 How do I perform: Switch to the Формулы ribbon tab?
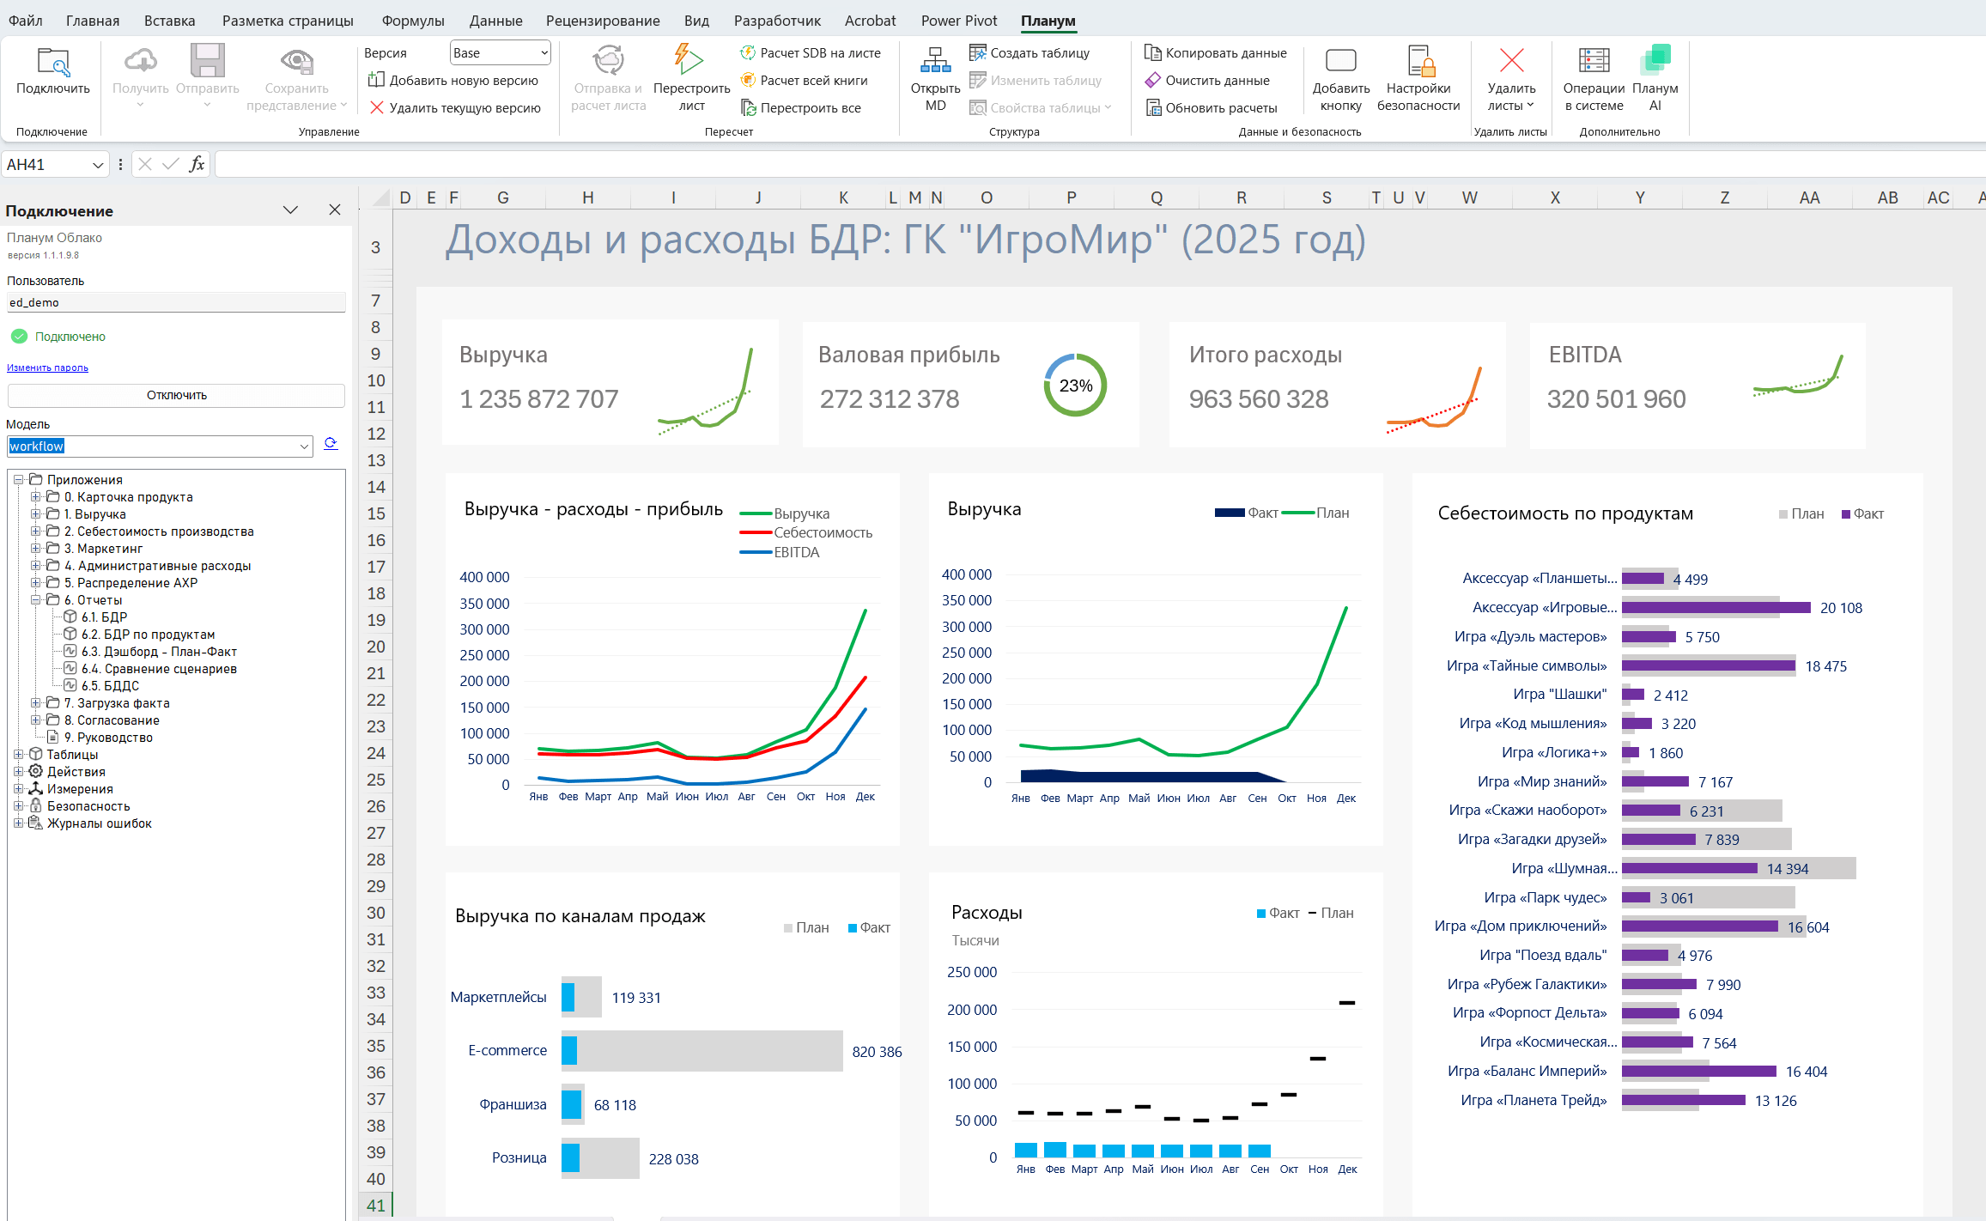coord(412,21)
